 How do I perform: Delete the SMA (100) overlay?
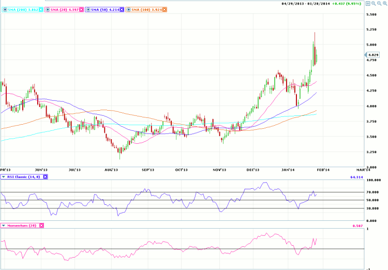(x=166, y=10)
